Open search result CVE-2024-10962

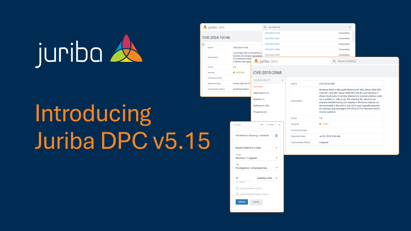pyautogui.click(x=272, y=49)
